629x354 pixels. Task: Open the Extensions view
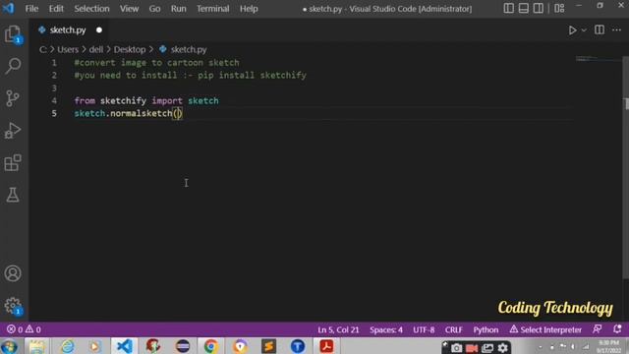pyautogui.click(x=13, y=162)
